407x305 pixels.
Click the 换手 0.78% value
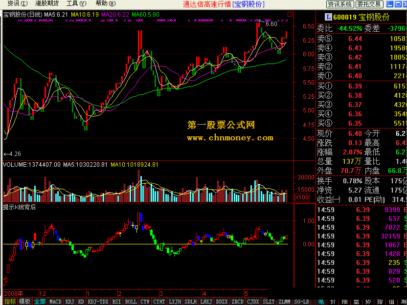353,181
